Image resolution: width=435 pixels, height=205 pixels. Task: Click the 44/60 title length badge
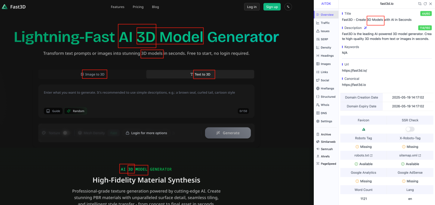[426, 14]
